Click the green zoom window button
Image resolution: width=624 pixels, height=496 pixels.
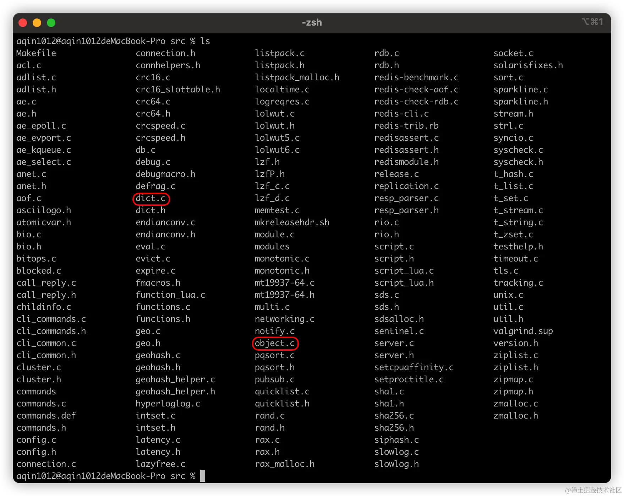click(51, 23)
